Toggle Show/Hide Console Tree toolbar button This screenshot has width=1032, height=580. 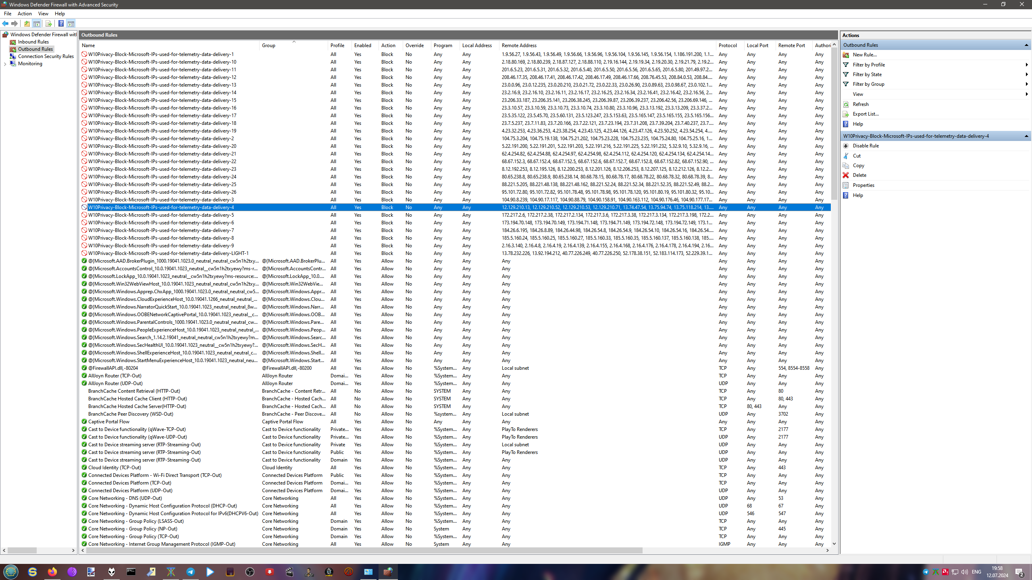tap(36, 23)
